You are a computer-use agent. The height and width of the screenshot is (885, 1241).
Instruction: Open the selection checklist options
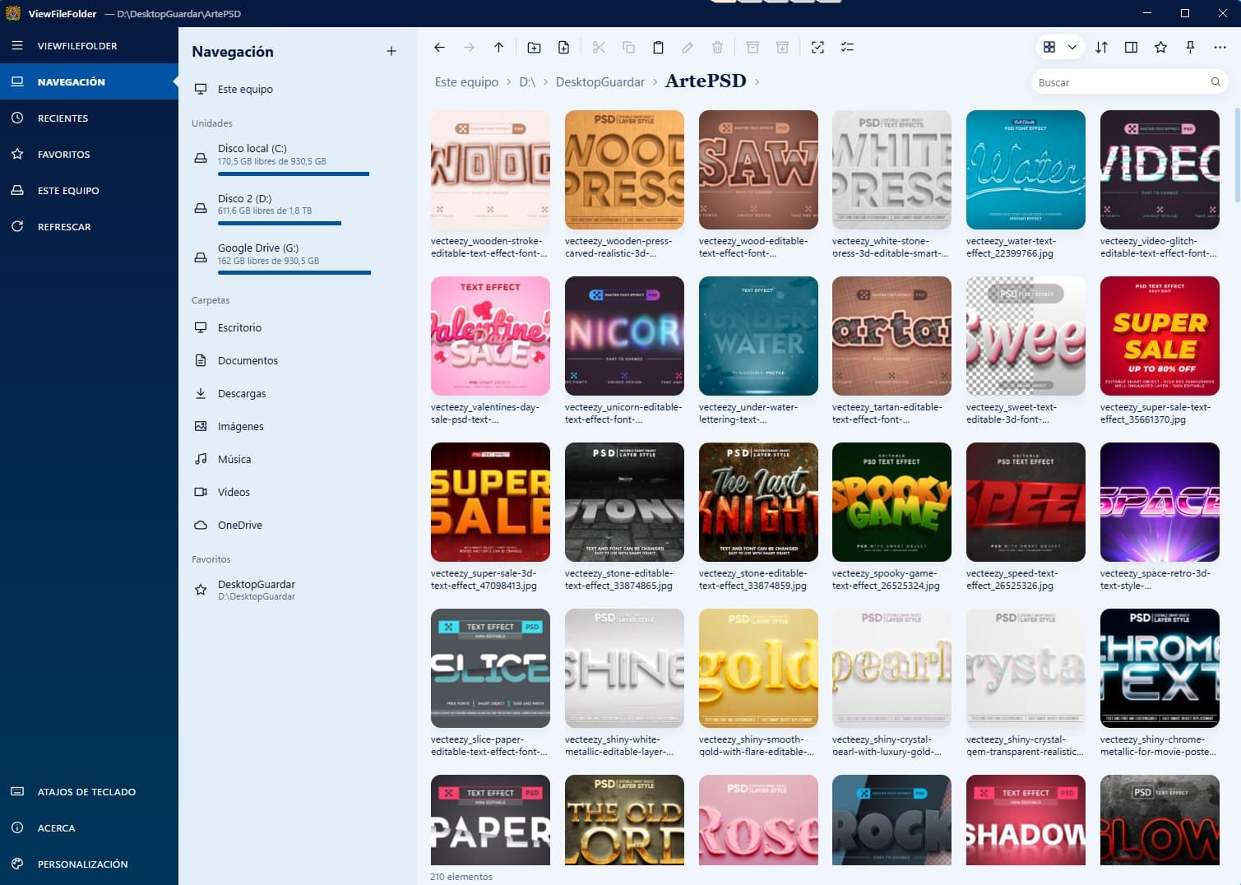tap(847, 48)
